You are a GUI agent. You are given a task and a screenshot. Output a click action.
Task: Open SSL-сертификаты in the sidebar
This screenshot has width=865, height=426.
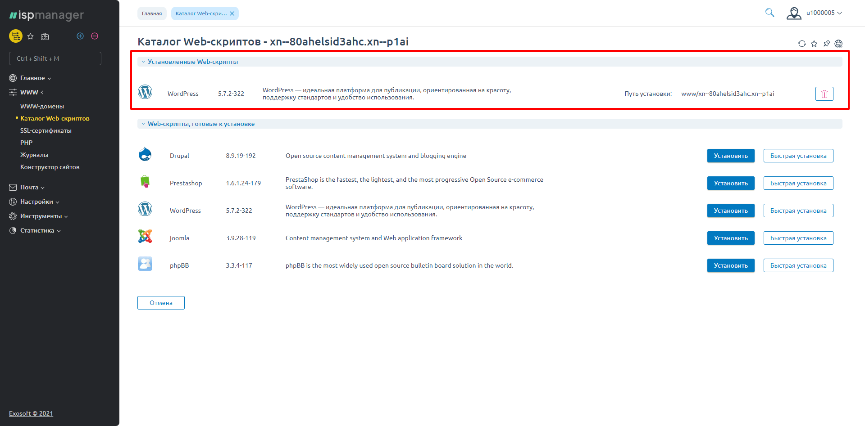coord(46,130)
